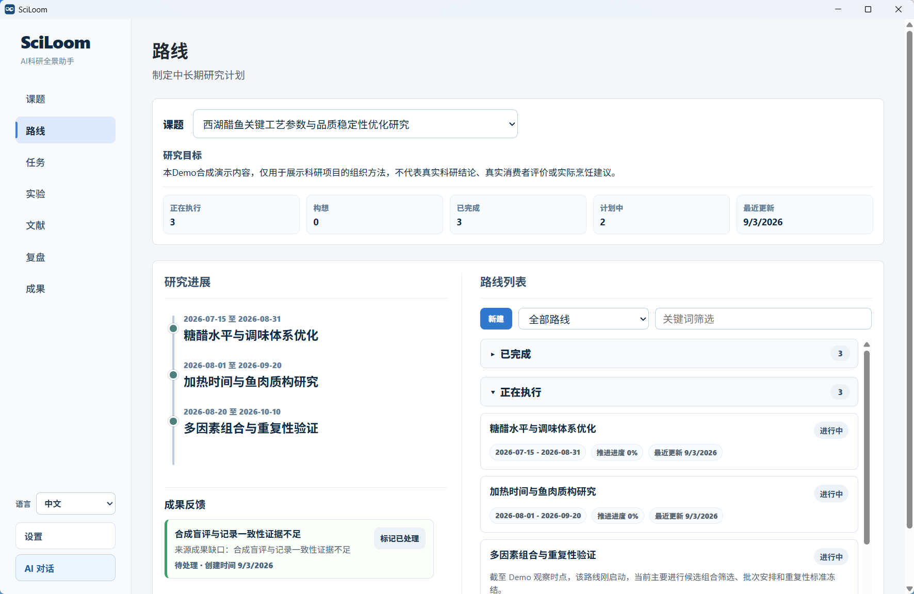Open 设置 from the sidebar bottom
This screenshot has width=914, height=594.
pos(66,536)
